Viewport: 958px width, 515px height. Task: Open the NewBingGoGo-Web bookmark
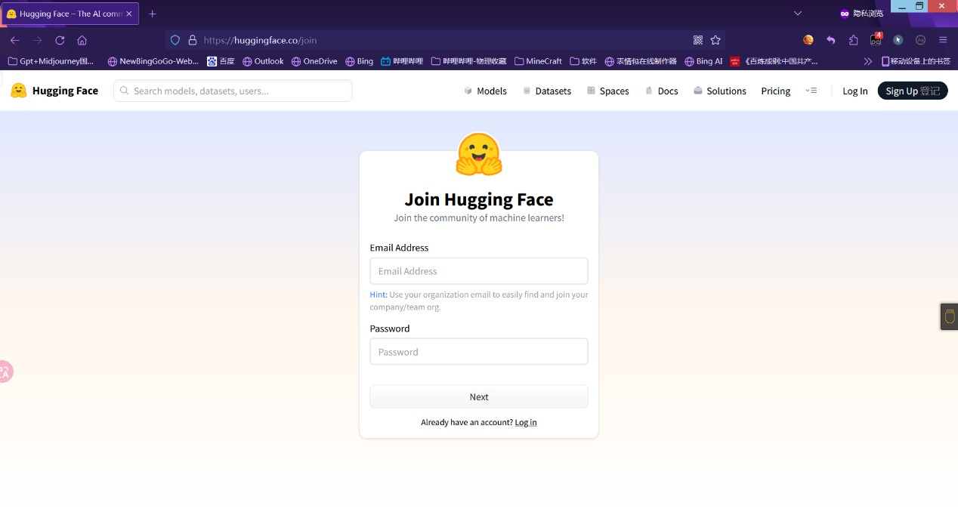point(153,61)
